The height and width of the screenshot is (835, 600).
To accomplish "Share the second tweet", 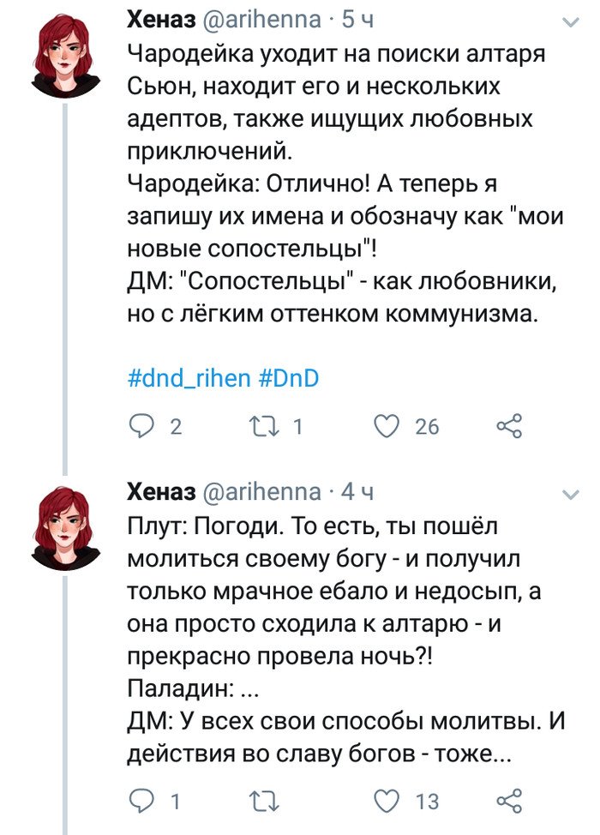I will [510, 802].
